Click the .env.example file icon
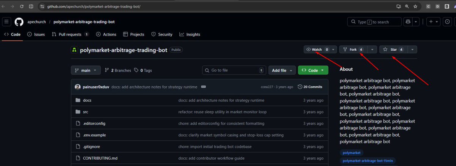456x166 pixels. (x=78, y=135)
